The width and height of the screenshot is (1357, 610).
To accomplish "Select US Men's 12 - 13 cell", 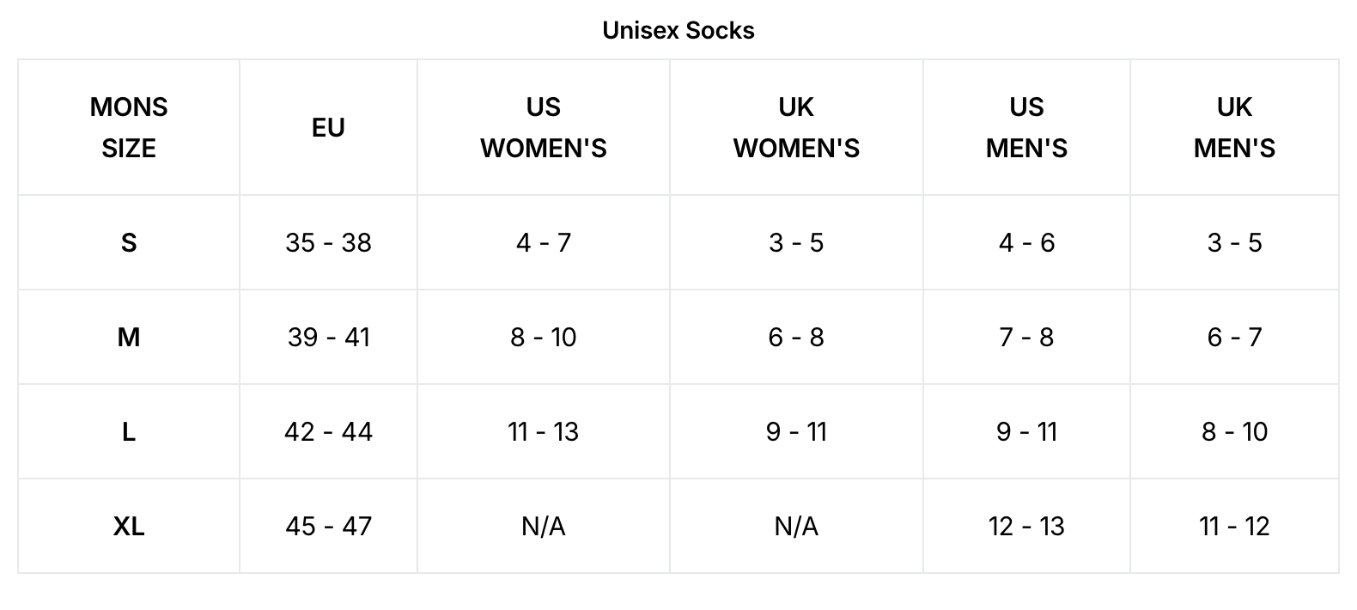I will (x=1026, y=526).
